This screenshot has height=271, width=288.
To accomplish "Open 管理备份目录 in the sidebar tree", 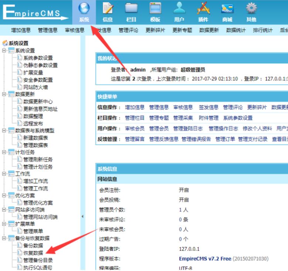I will click(38, 260).
